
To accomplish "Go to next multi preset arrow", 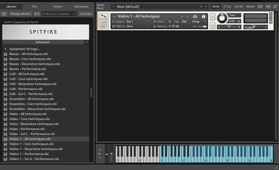I will pos(206,7).
